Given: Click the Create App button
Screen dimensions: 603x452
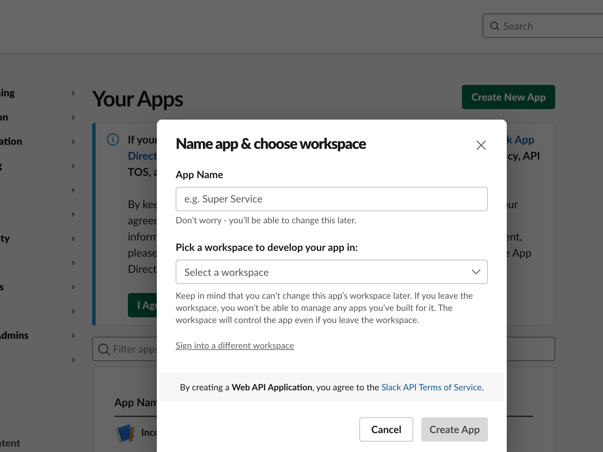Looking at the screenshot, I should 455,429.
